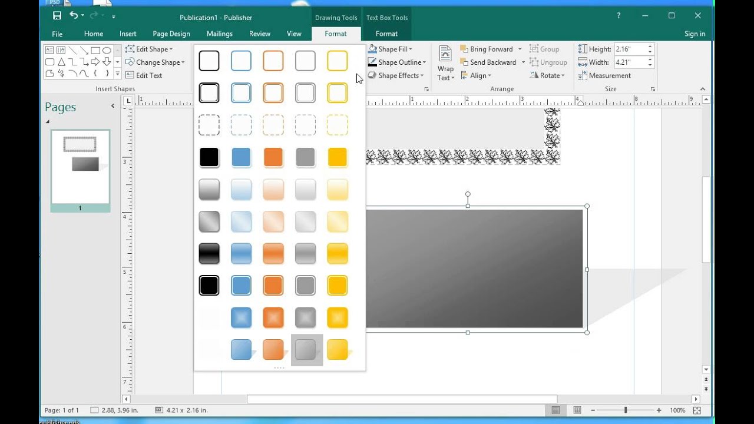
Task: Undo the last action
Action: (74, 16)
